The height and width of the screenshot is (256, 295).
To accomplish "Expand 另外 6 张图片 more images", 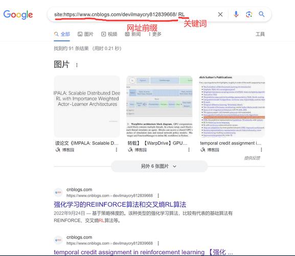I will (159, 166).
